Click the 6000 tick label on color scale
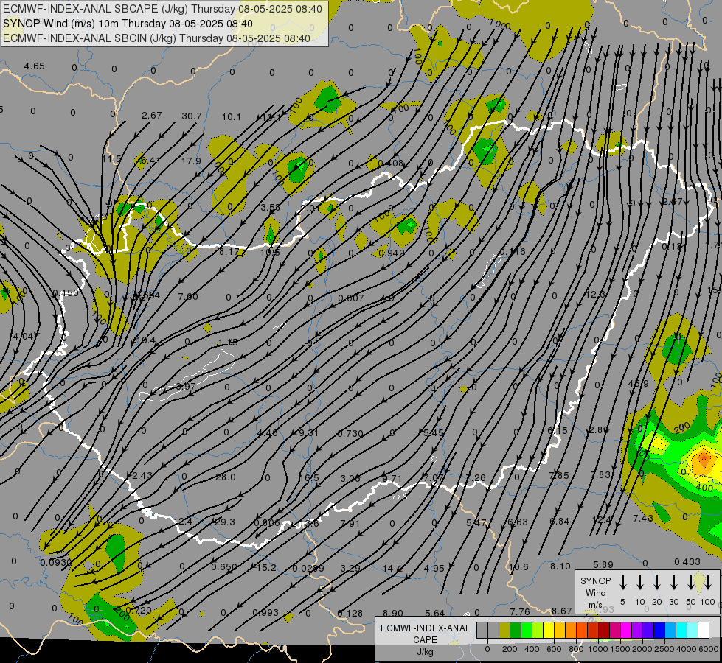722x663 pixels. click(709, 649)
